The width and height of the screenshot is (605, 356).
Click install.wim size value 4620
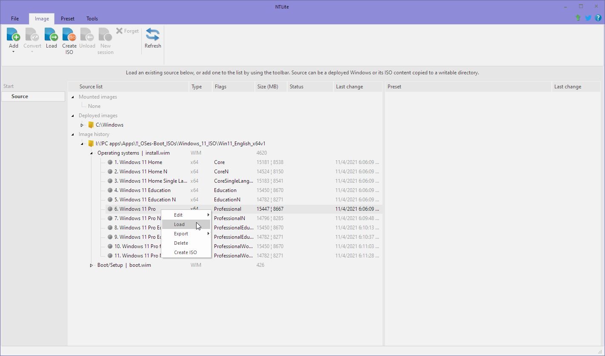click(262, 153)
